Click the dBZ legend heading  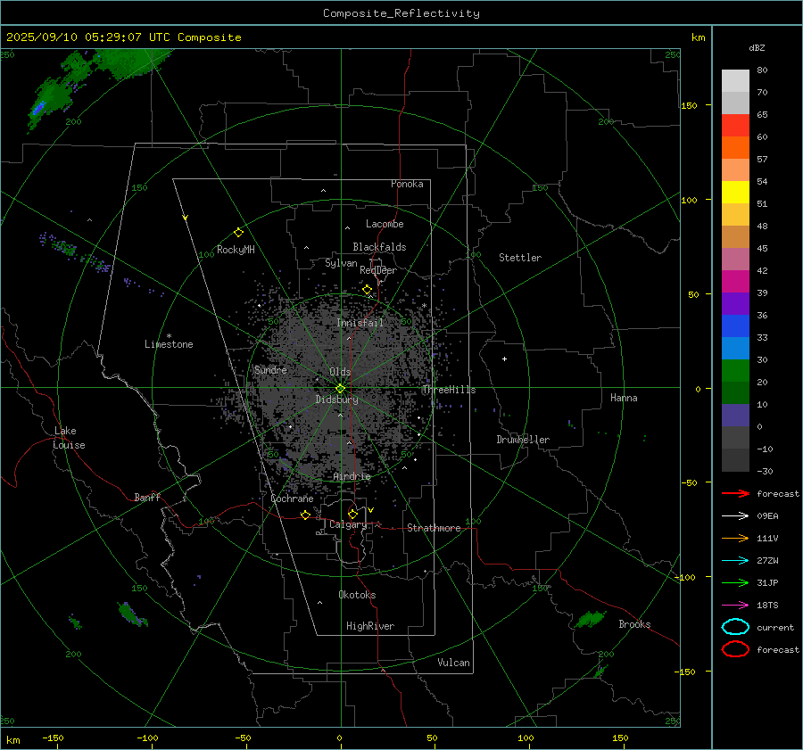757,47
